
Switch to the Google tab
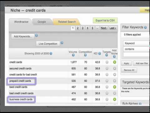point(42,22)
